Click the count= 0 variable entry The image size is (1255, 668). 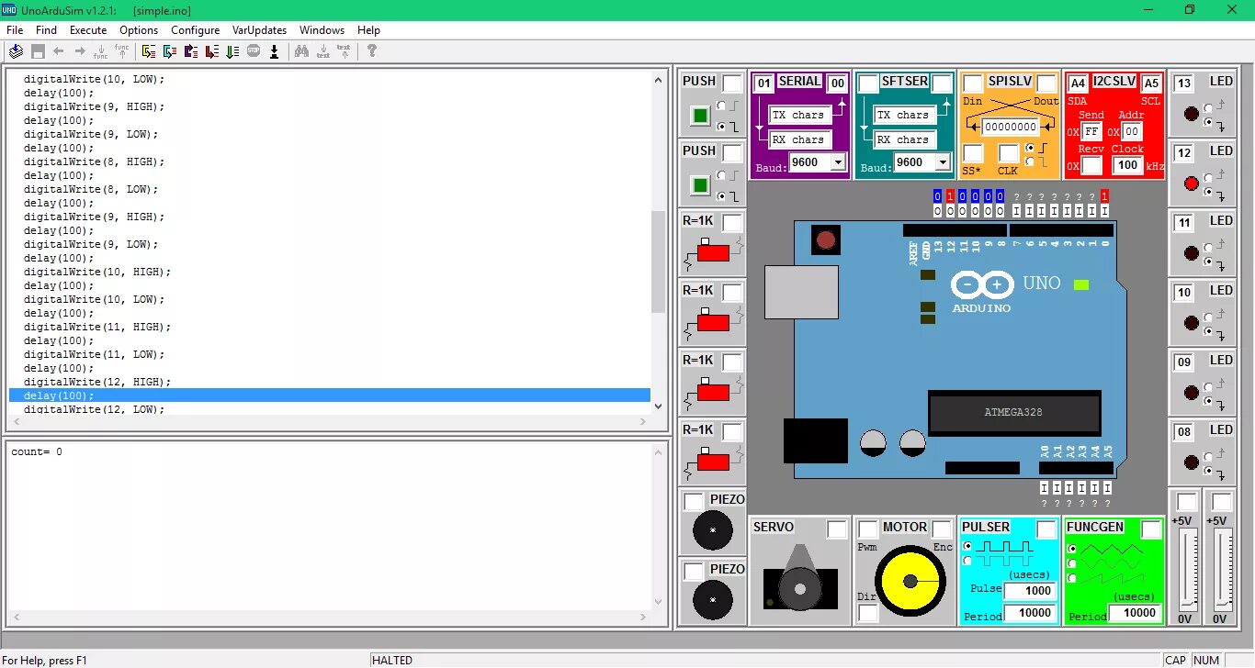(x=37, y=452)
